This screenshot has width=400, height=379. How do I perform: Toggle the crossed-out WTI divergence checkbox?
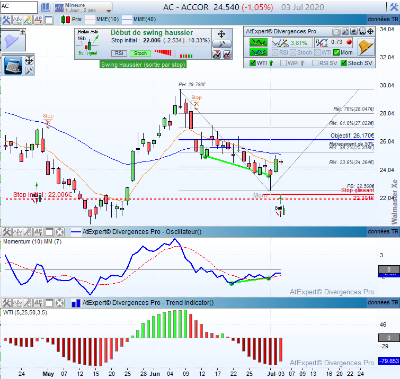pyautogui.click(x=317, y=52)
